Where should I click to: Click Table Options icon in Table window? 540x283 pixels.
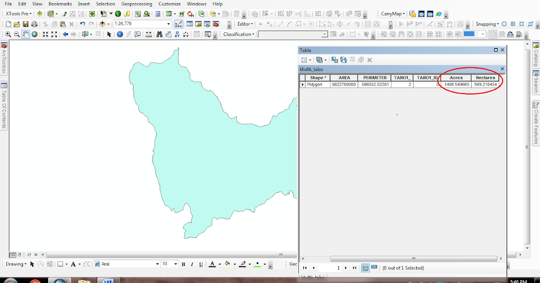click(304, 59)
